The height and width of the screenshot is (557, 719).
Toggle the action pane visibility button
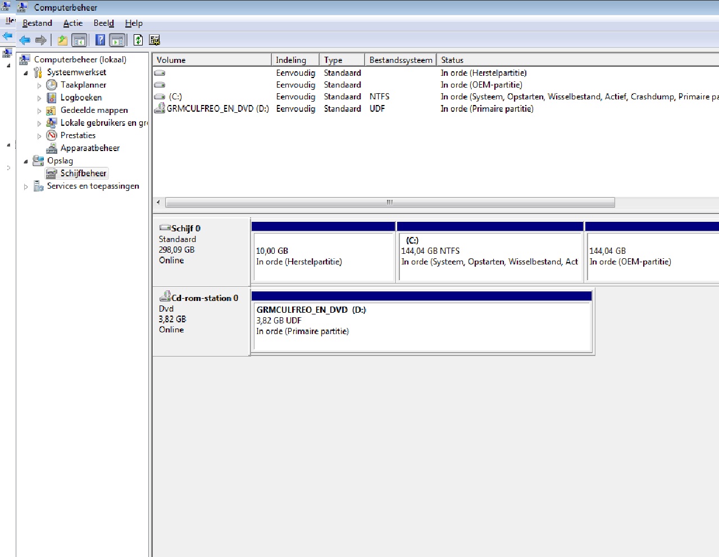(117, 40)
